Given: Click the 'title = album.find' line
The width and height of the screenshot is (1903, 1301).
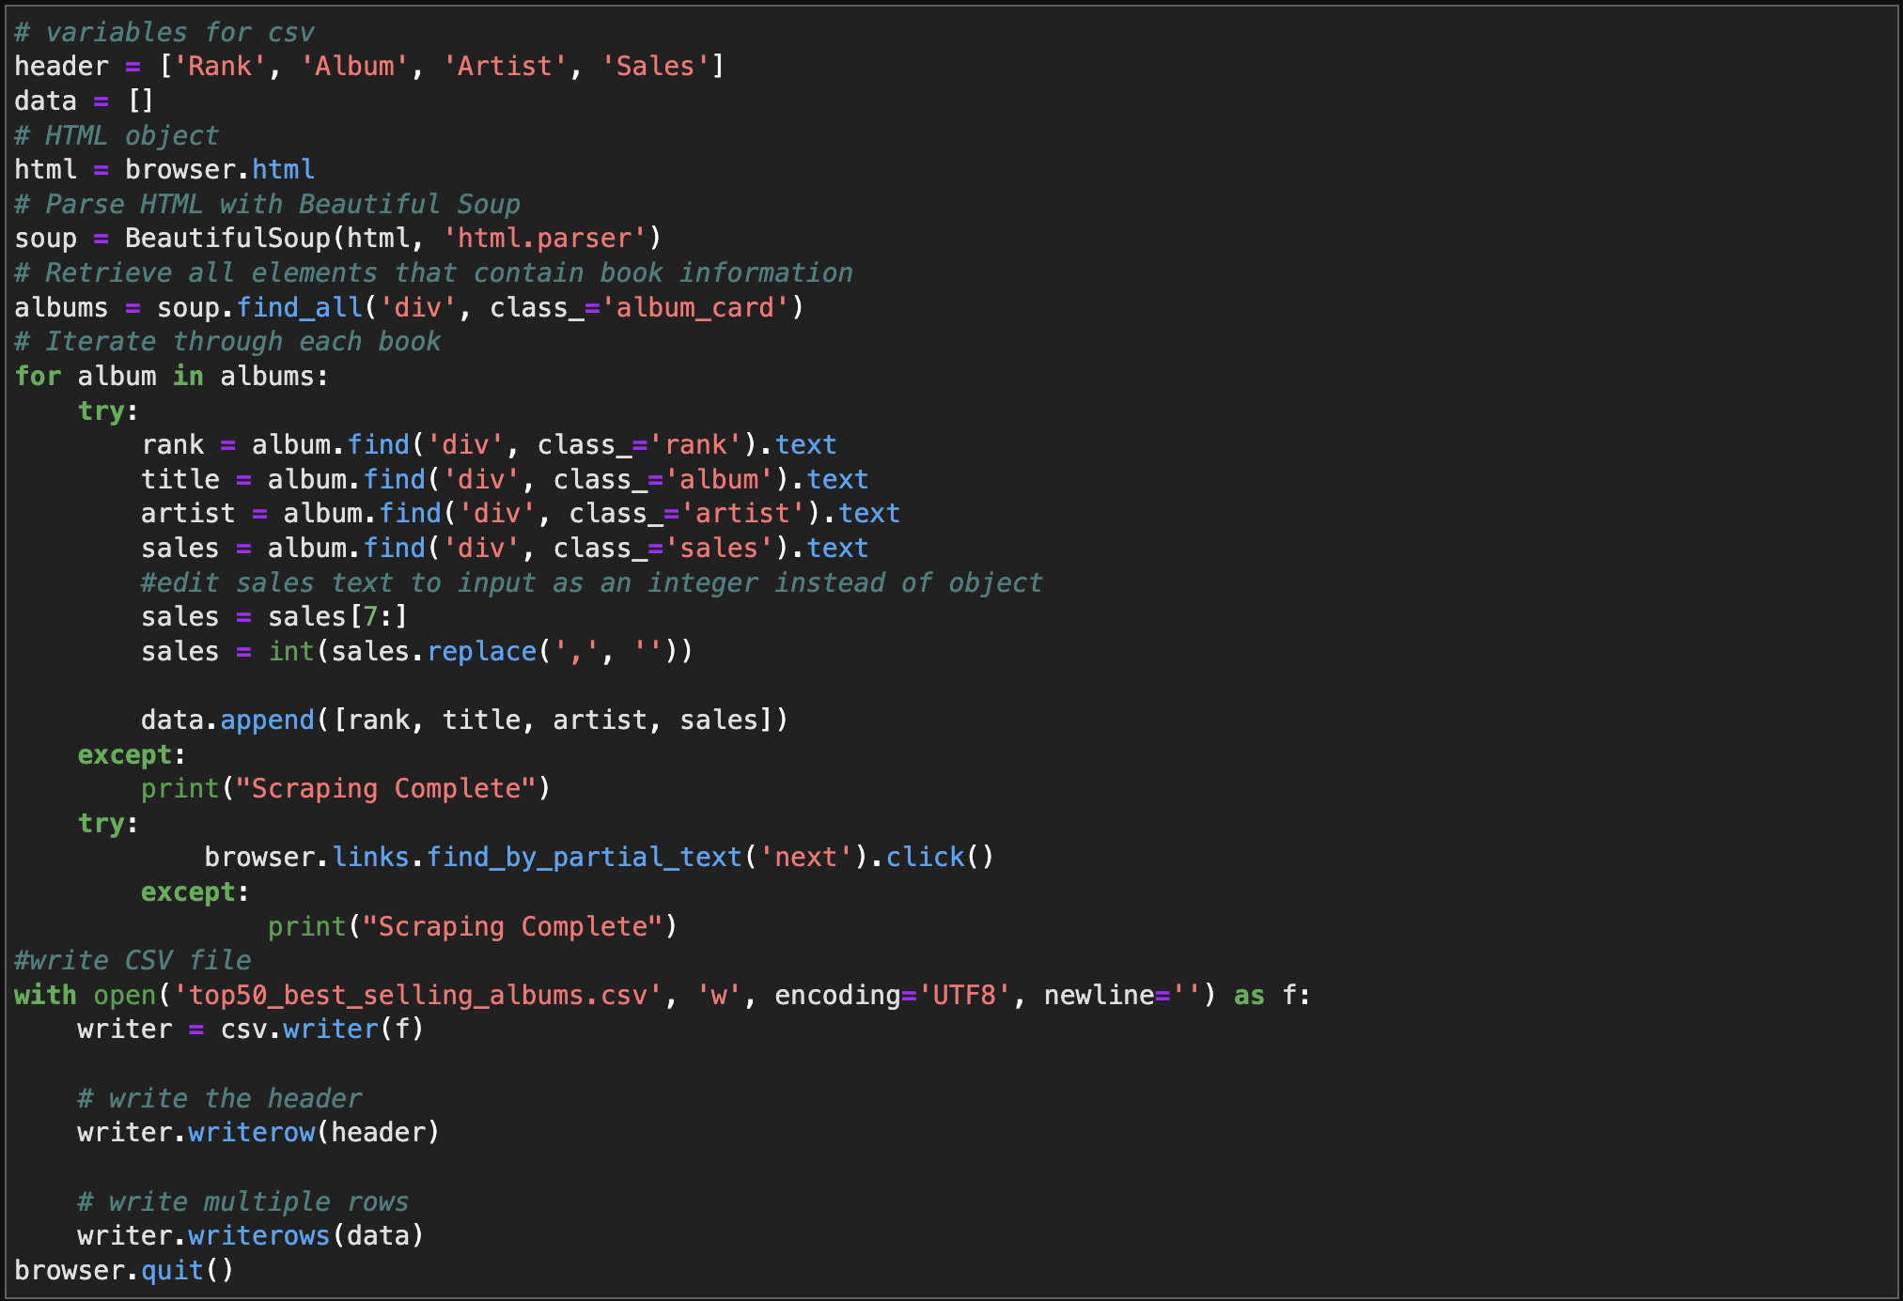Looking at the screenshot, I should pyautogui.click(x=505, y=480).
